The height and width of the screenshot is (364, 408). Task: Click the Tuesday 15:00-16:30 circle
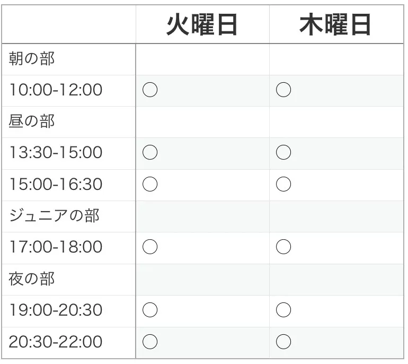(150, 185)
